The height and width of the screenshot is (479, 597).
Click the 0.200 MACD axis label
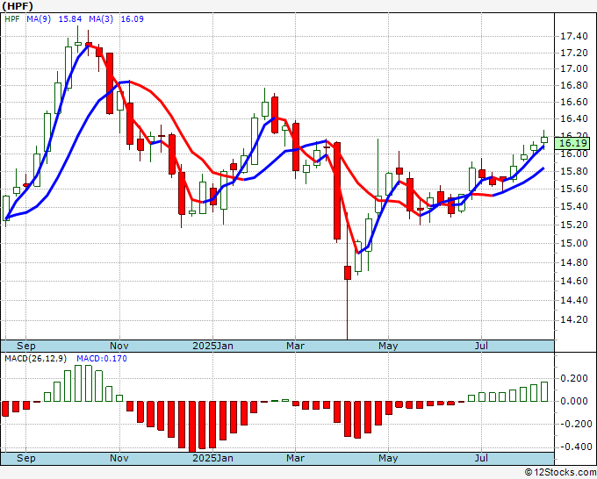tap(574, 379)
